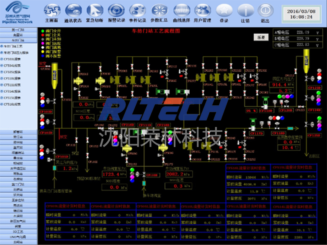Open the CF516L report entry

coord(12,105)
